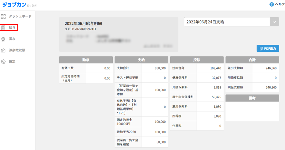
Task: Click the 給与 calculator icon in sidebar
Action: tap(3, 28)
